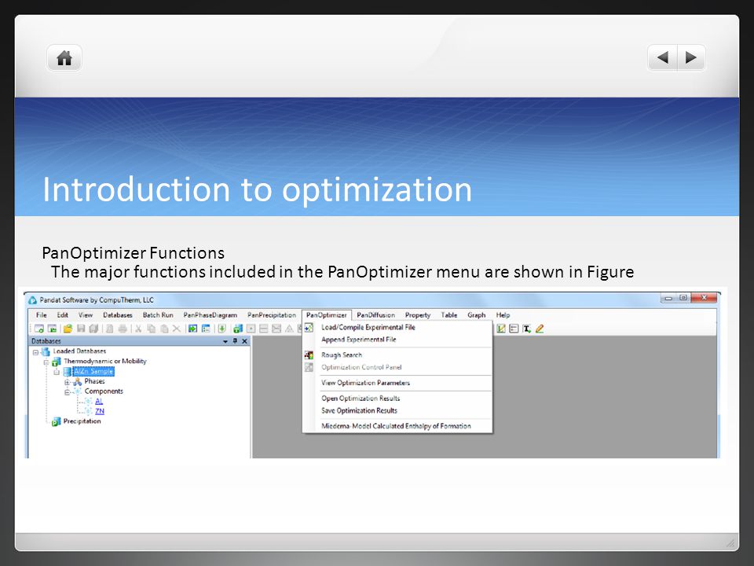Screen dimensions: 754x566
Task: Click the graph-edit icon right of menu
Action: (501, 329)
